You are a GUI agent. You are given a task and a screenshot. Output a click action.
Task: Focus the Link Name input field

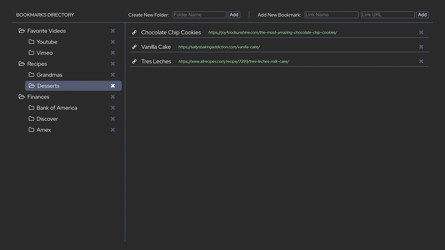332,15
